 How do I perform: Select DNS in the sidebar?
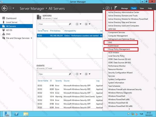tap(8, 34)
